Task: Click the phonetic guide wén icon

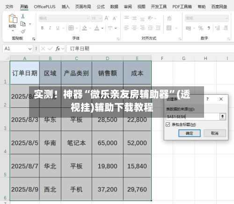Action: 110,28
